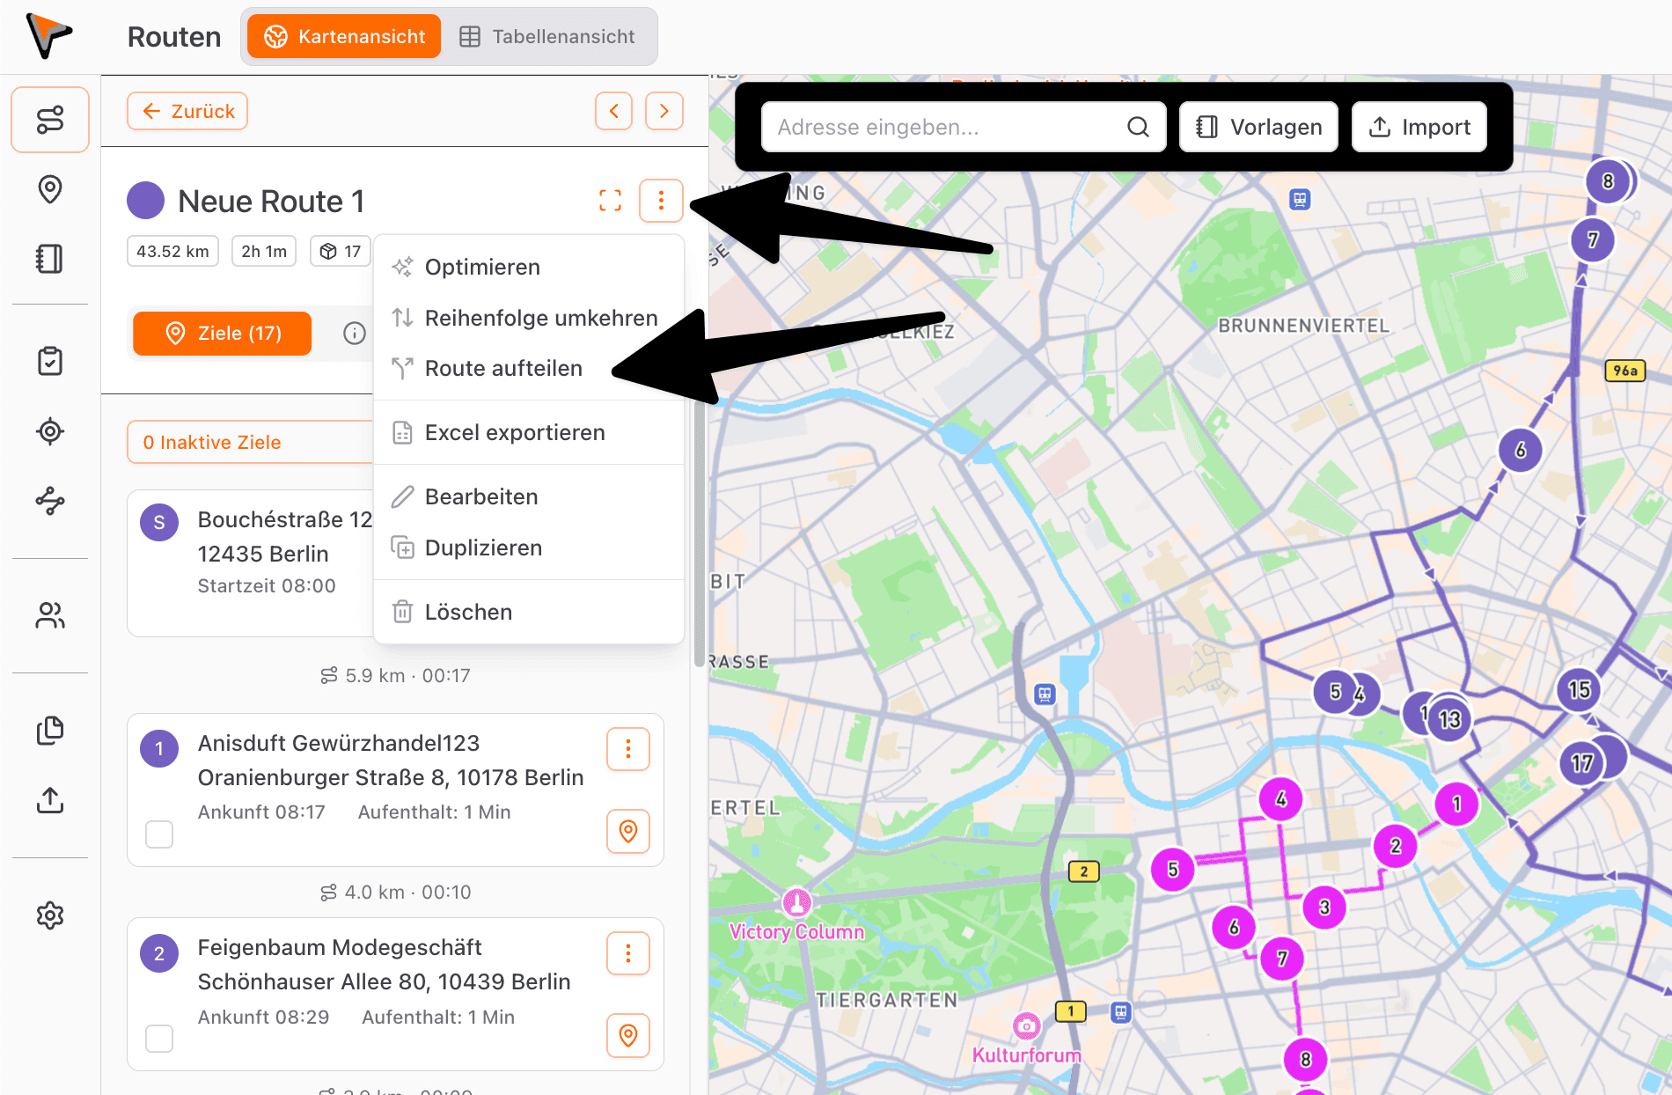Screen dimensions: 1672x1095
Task: Open options for Anisduft Gewürzhandel123 stop
Action: (x=627, y=749)
